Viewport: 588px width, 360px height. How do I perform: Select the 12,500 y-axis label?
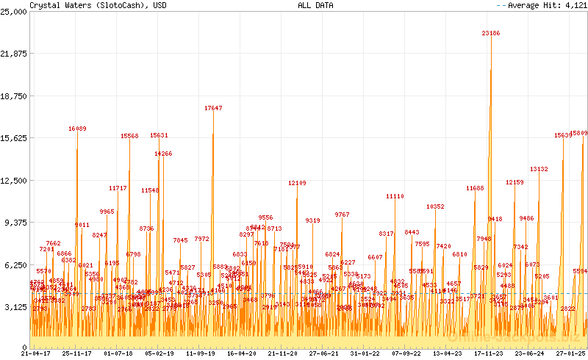tap(13, 181)
